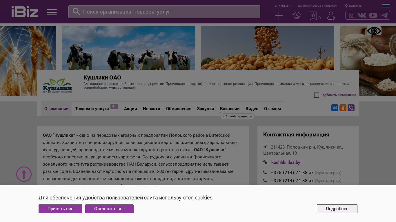Click Отклонить все cookies button
The height and width of the screenshot is (222, 396).
pyautogui.click(x=109, y=209)
